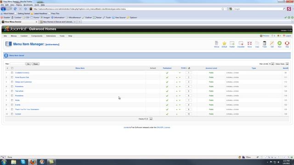Click the browser URL address bar
The width and height of the screenshot is (294, 165).
tap(125, 9)
